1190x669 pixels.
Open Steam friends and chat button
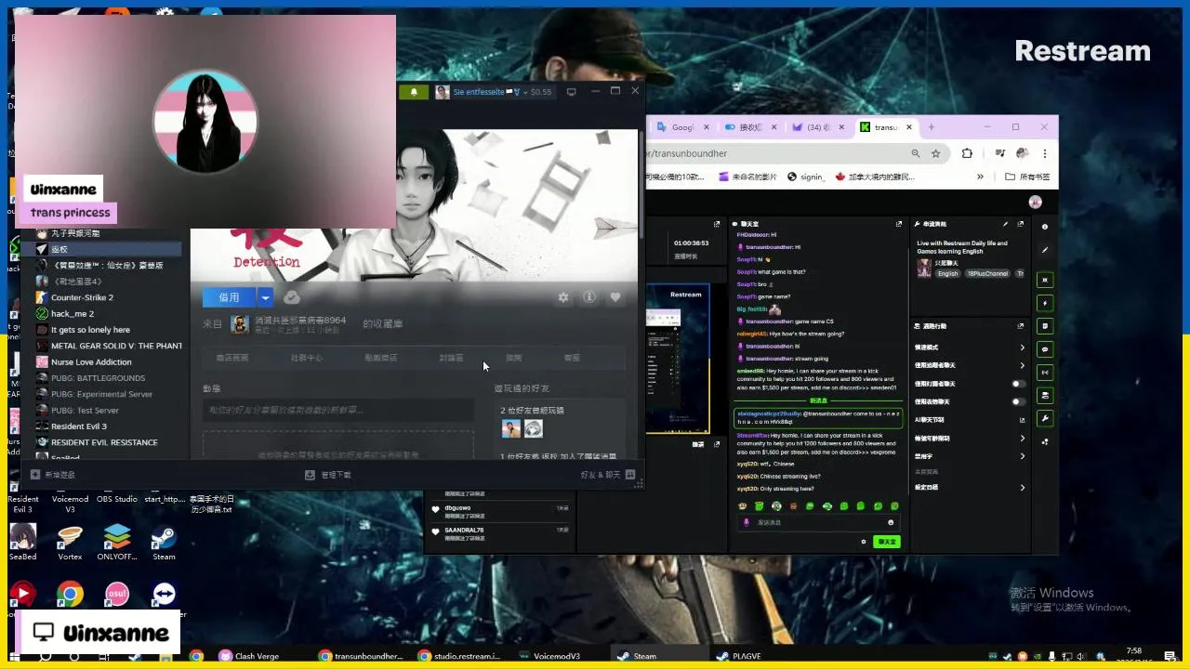(607, 475)
